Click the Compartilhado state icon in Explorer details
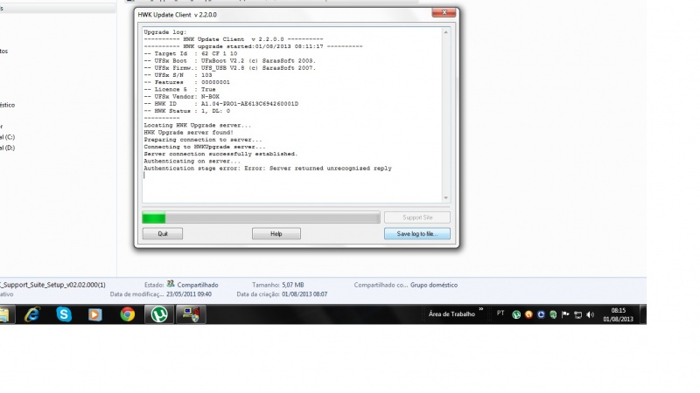This screenshot has height=393, width=700. (171, 284)
